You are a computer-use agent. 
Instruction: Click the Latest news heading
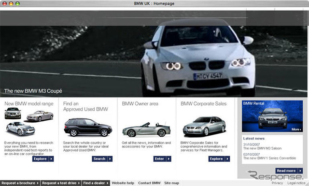[x=254, y=139]
